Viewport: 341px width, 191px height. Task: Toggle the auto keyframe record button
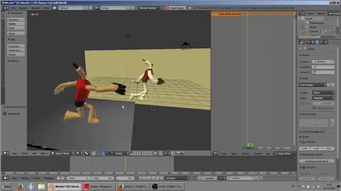pyautogui.click(x=194, y=178)
